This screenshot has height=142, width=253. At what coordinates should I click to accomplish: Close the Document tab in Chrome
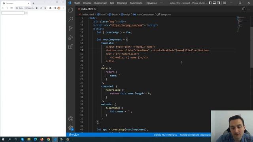click(28, 3)
